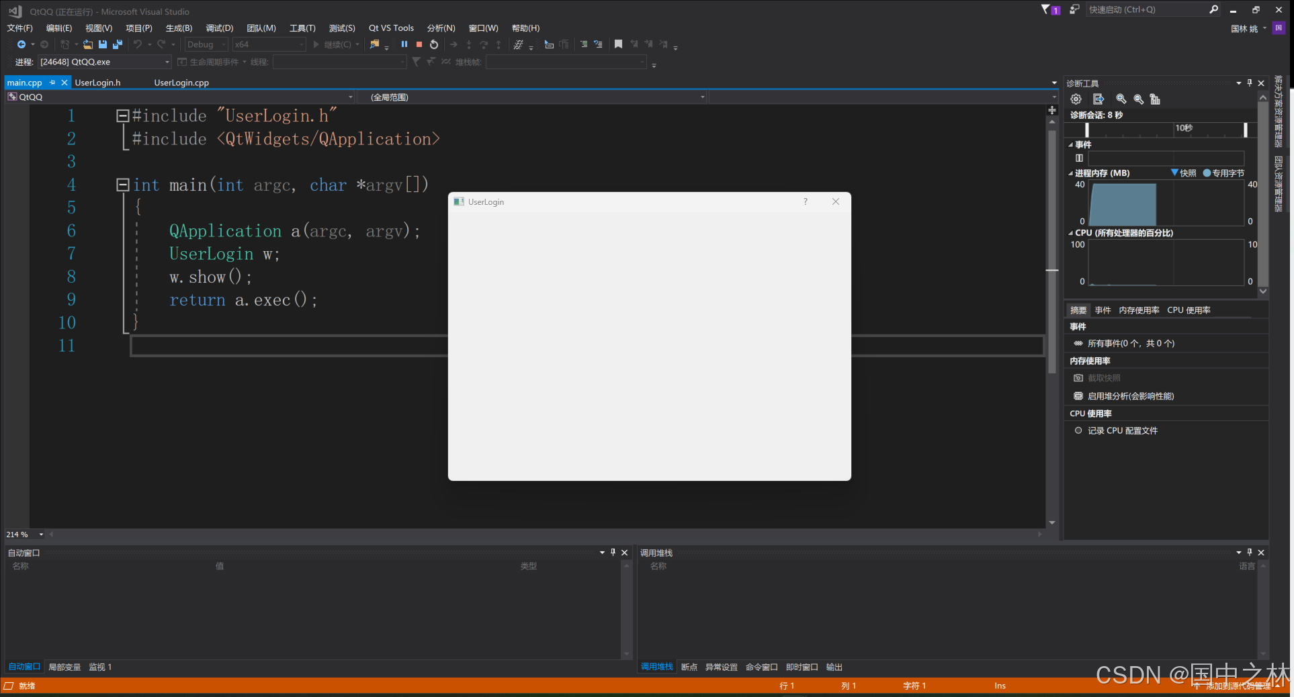1294x697 pixels.
Task: Open the x64 platform dropdown
Action: coord(269,44)
